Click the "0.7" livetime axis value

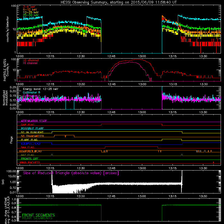pyautogui.click(x=14, y=212)
